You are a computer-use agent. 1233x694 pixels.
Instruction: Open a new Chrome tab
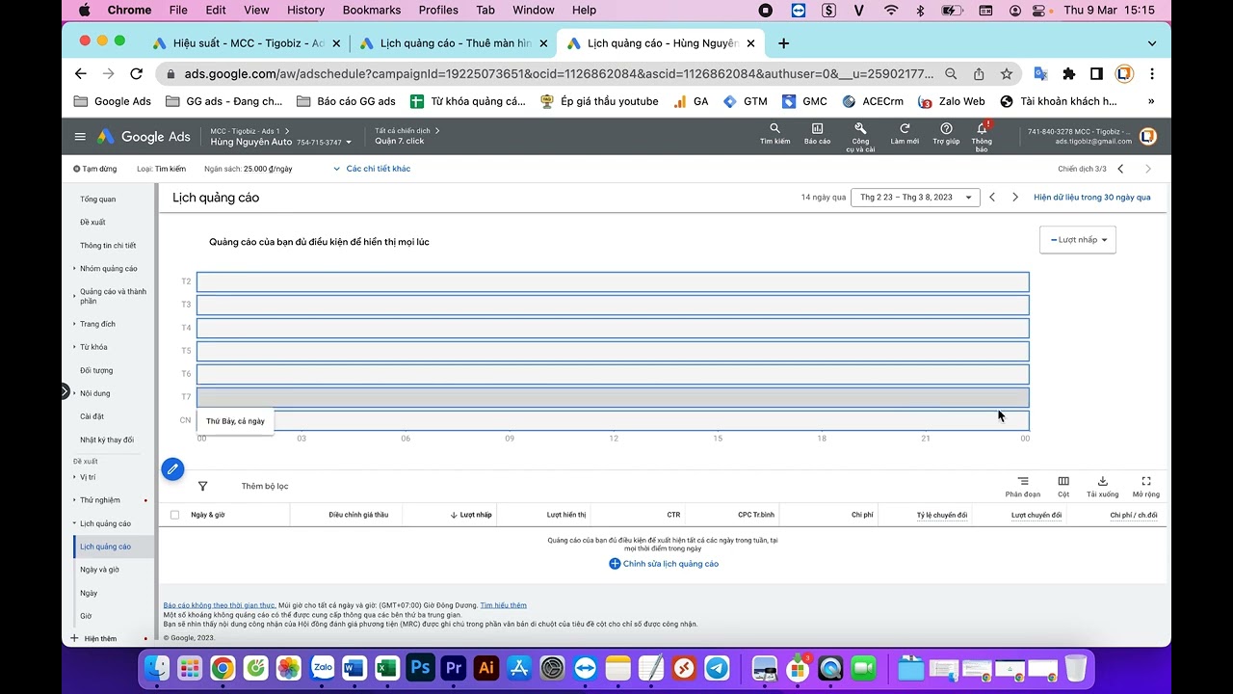[783, 43]
